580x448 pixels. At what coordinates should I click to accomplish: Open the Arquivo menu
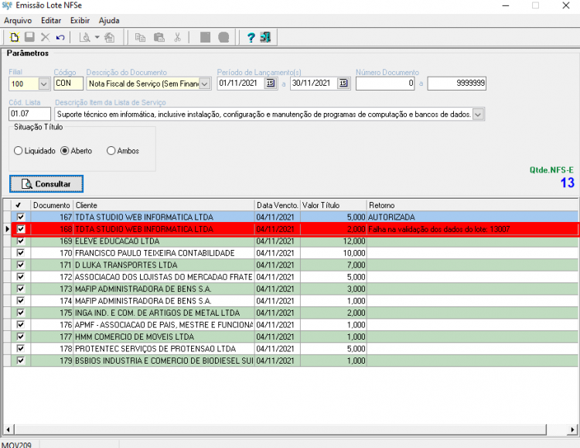click(x=18, y=20)
